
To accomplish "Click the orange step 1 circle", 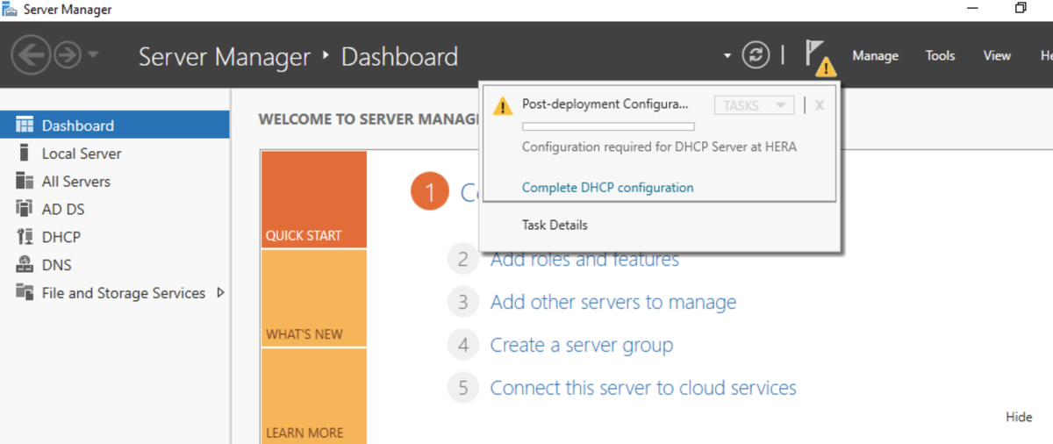I will (x=430, y=191).
